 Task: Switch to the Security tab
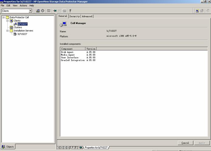(74, 16)
